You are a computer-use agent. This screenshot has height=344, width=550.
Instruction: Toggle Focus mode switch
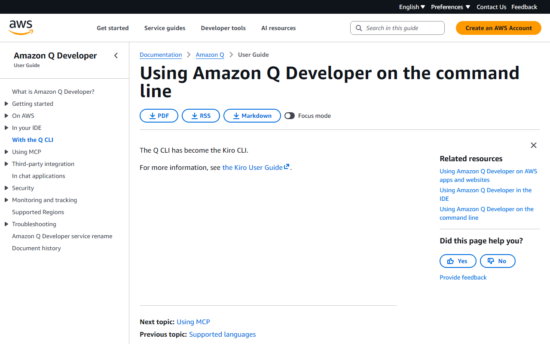[x=290, y=116]
